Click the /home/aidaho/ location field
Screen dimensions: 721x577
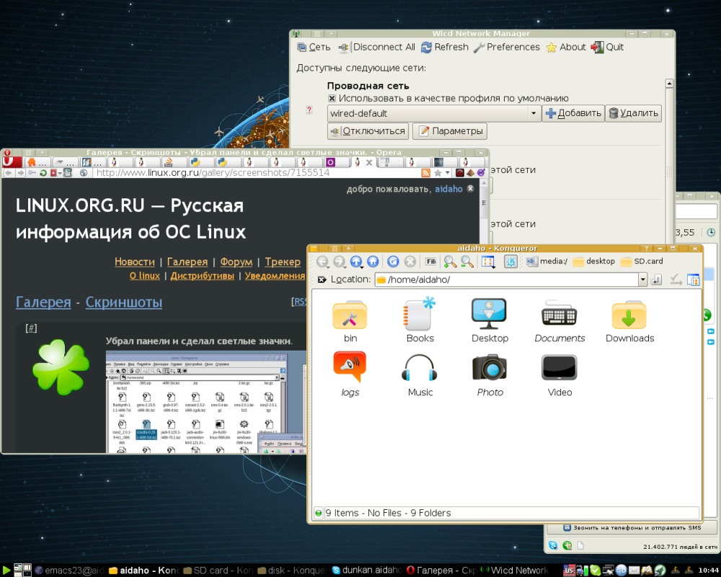[506, 279]
